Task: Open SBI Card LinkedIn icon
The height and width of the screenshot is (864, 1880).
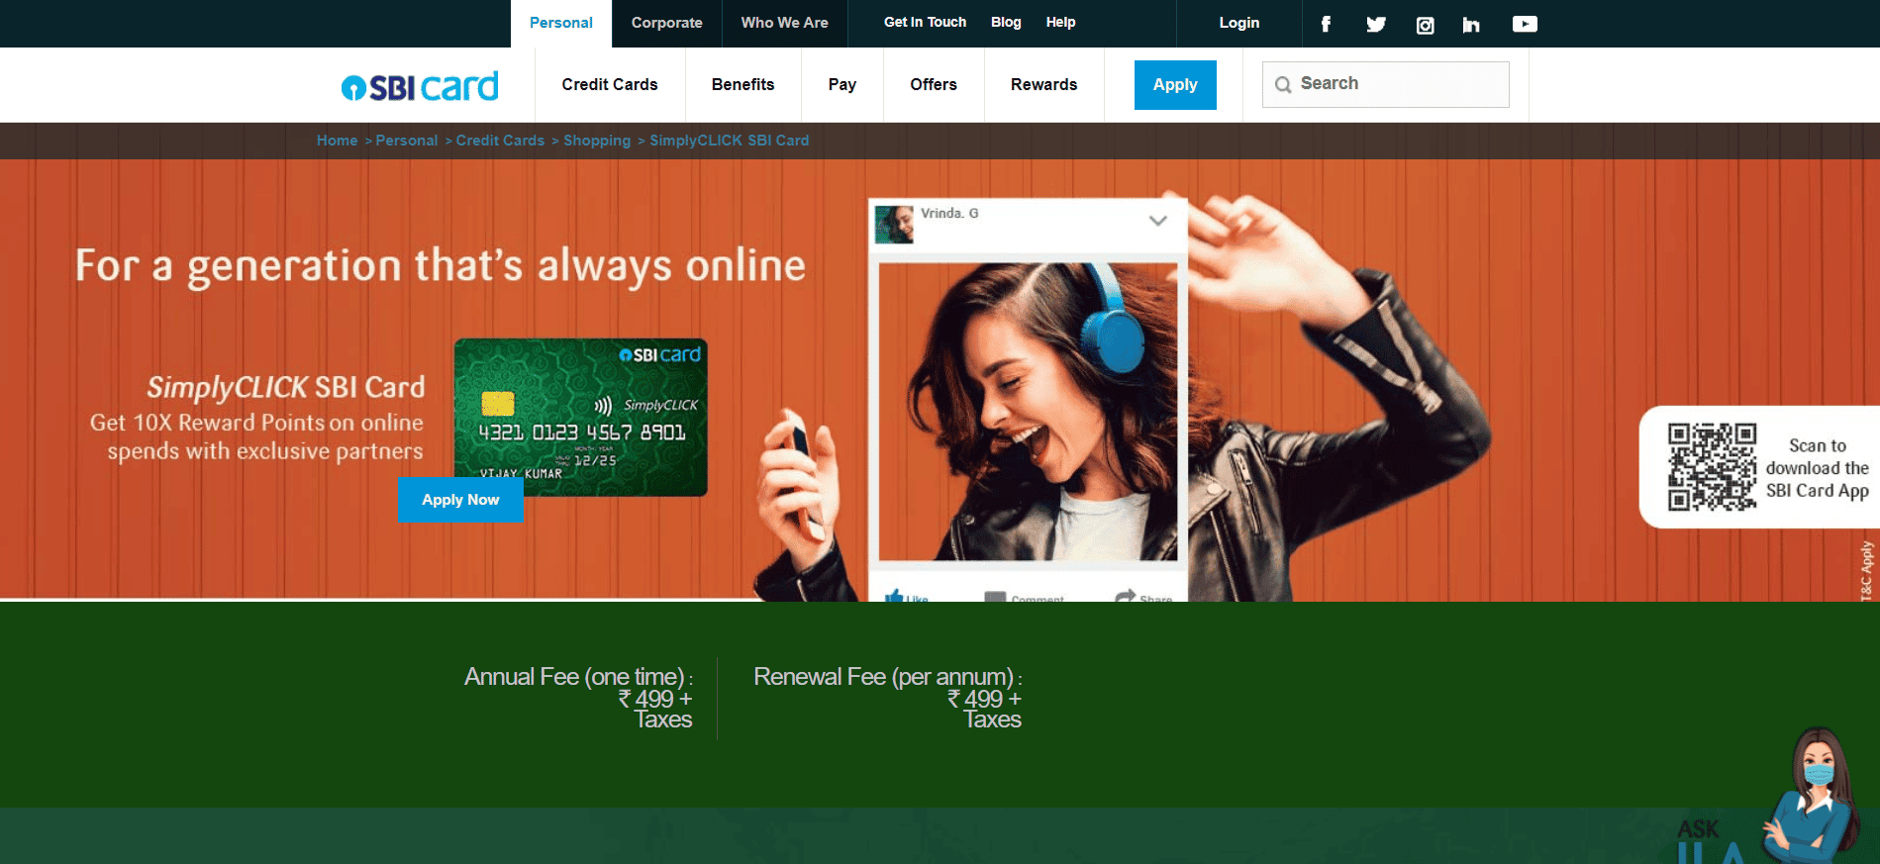Action: 1471,25
